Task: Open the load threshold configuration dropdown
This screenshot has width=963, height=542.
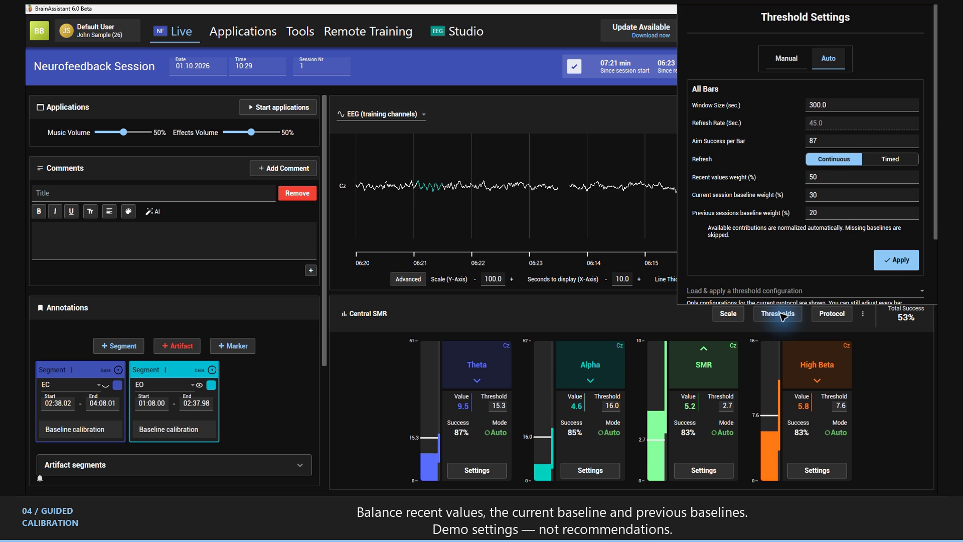Action: click(x=805, y=291)
